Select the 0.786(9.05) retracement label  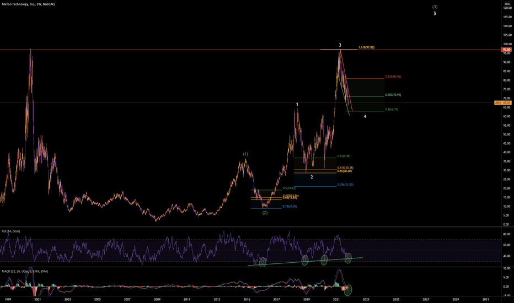290,207
